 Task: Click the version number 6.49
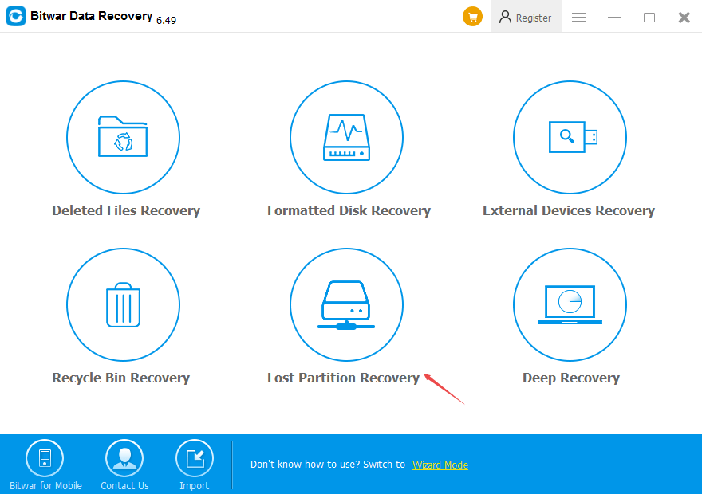(166, 20)
